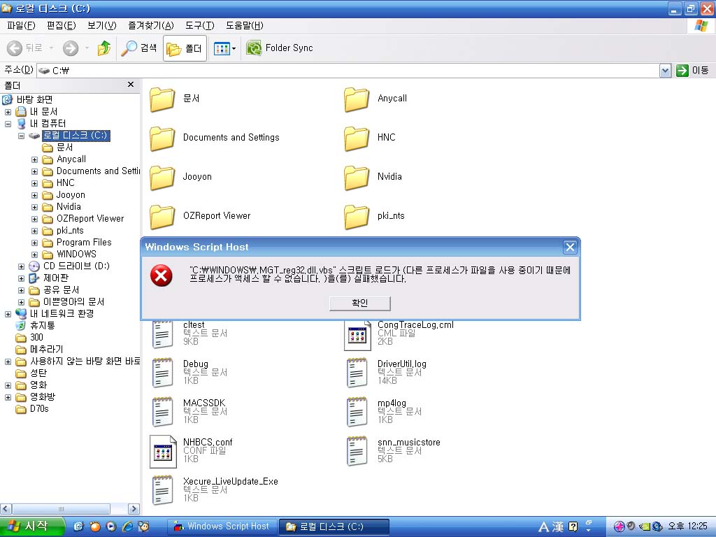
Task: Select 내 네트워크 환경 in the tree
Action: point(62,314)
